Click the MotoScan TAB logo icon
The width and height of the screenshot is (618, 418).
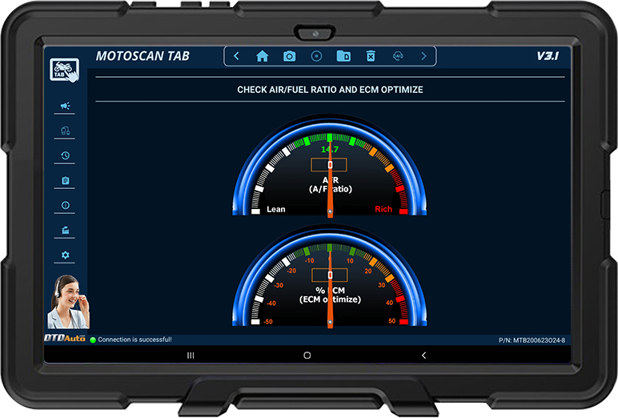pyautogui.click(x=66, y=69)
